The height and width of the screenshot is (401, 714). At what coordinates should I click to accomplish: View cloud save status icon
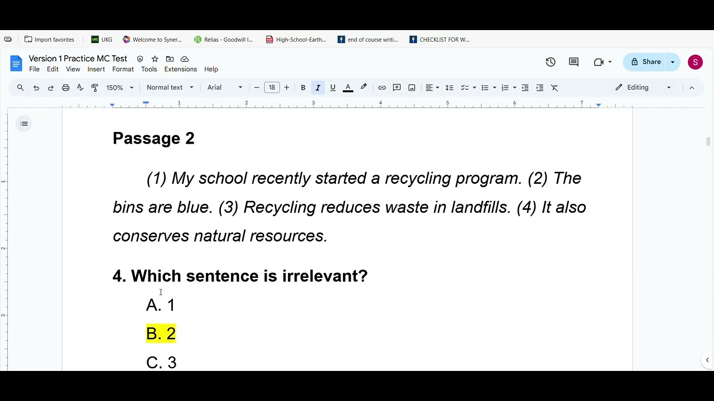185,58
